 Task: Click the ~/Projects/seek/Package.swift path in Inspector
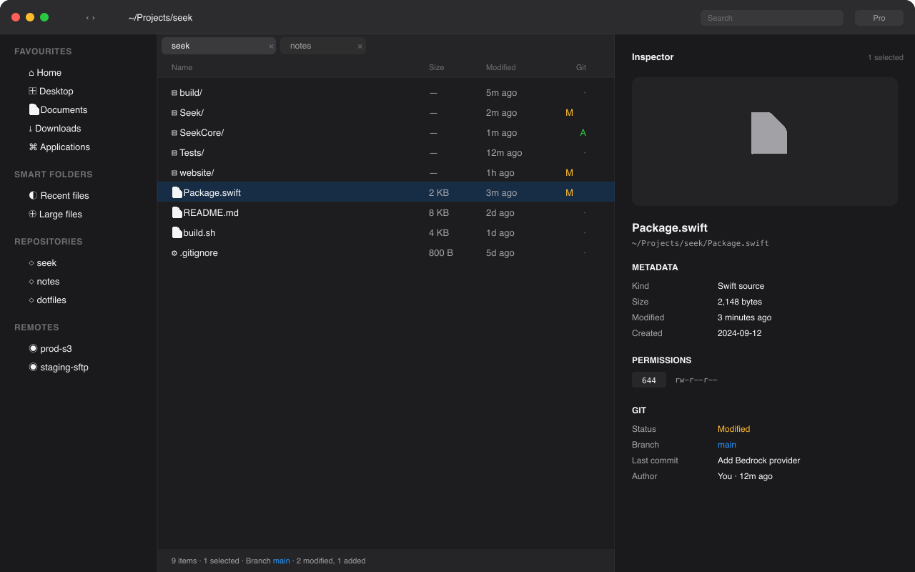point(701,243)
